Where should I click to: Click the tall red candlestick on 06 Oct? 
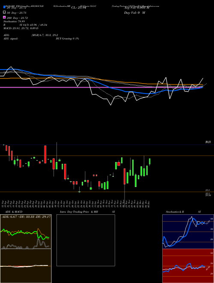[x=45, y=154]
